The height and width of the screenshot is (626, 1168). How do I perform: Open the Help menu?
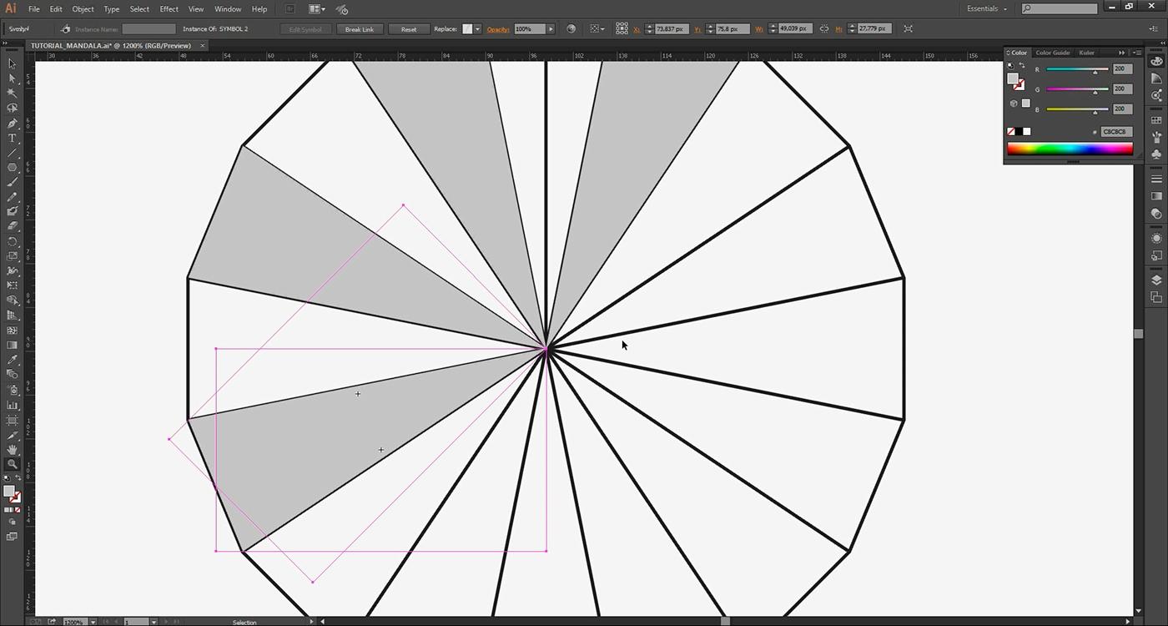259,9
